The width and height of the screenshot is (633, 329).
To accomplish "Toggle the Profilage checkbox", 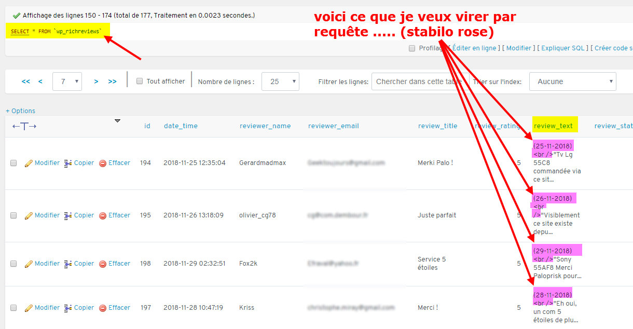I will [x=412, y=48].
